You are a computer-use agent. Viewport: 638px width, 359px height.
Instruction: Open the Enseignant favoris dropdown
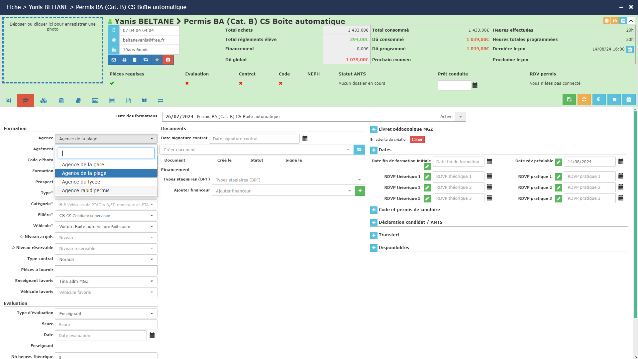(106, 281)
